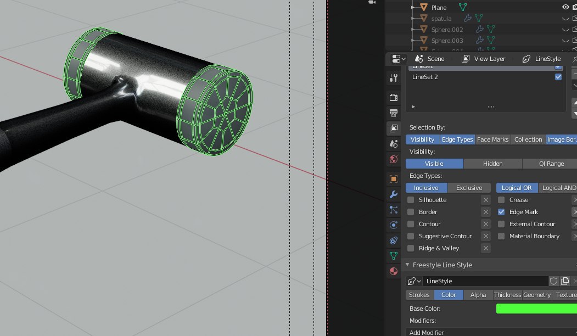Duplicate the LineStyle datablock
Viewport: 577px width, 336px height.
(565, 281)
